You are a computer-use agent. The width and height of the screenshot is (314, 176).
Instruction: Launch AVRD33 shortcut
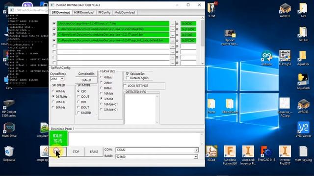303,106
